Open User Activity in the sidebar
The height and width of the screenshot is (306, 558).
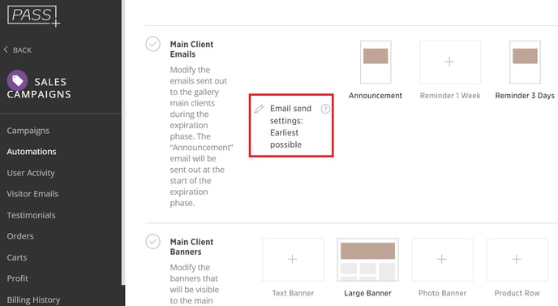(31, 173)
